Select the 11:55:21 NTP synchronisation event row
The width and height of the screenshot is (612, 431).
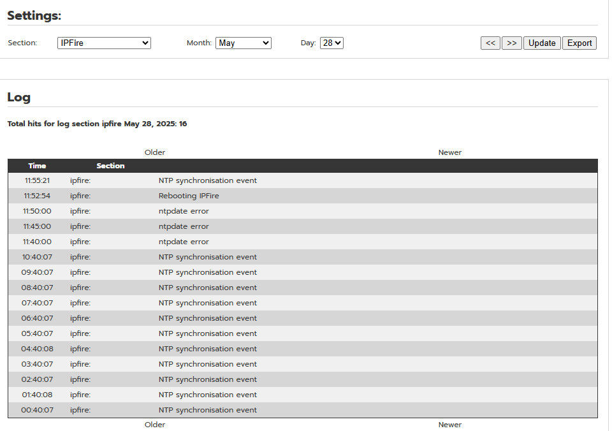pyautogui.click(x=303, y=180)
